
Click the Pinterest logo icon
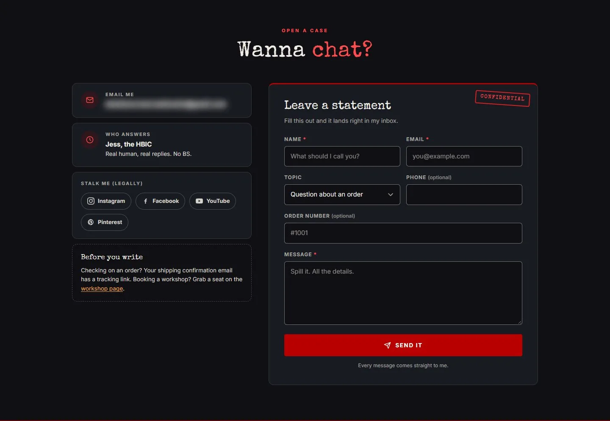(x=91, y=222)
